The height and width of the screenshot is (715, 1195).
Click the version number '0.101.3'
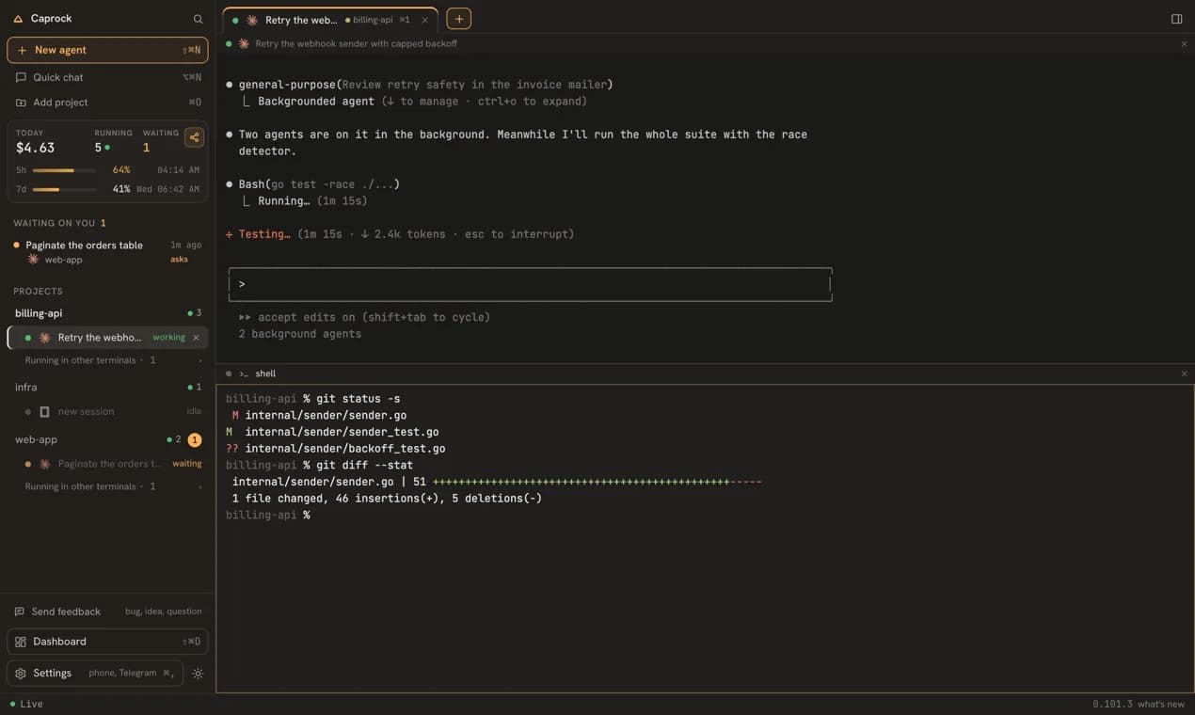(1112, 704)
